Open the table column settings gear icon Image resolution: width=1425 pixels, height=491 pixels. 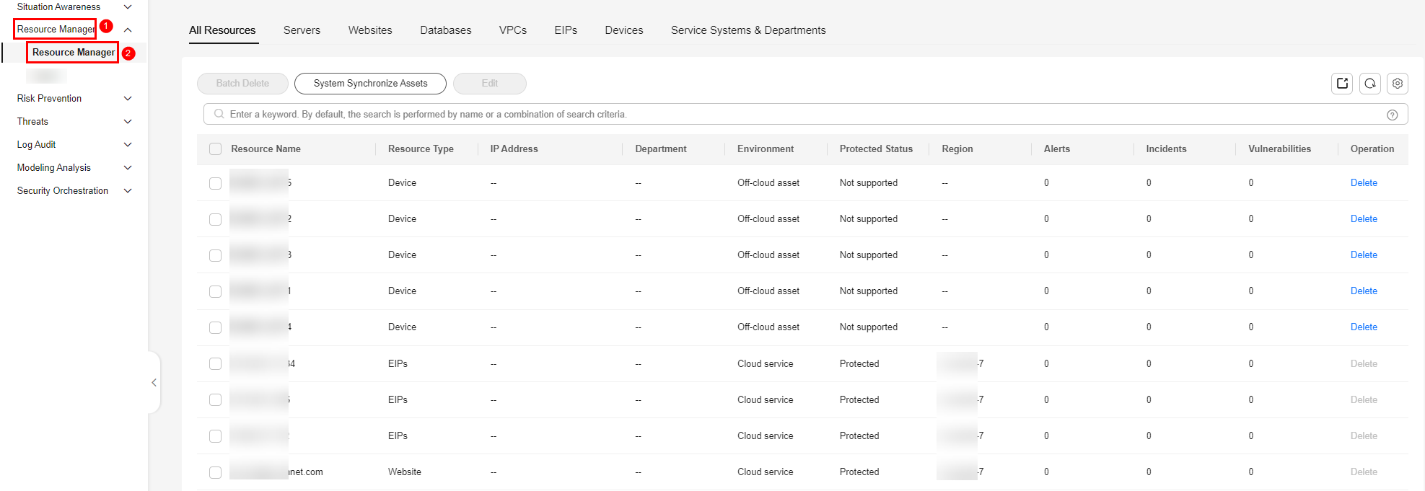point(1397,84)
